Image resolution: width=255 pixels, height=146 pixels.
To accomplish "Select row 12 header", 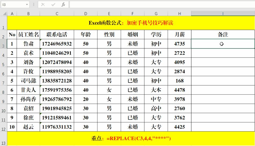I will tap(3, 127).
